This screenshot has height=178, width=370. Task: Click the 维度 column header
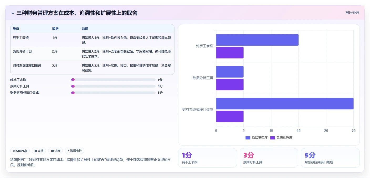click(16, 29)
